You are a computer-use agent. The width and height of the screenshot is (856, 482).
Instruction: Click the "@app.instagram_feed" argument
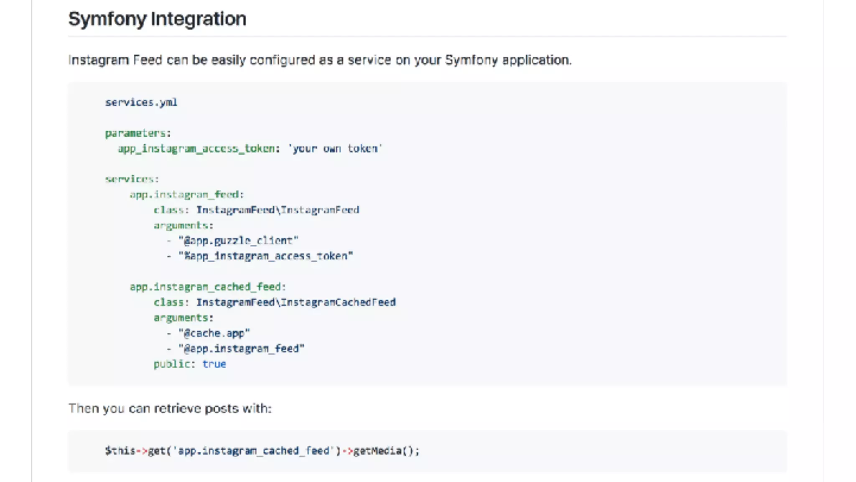[x=242, y=349]
